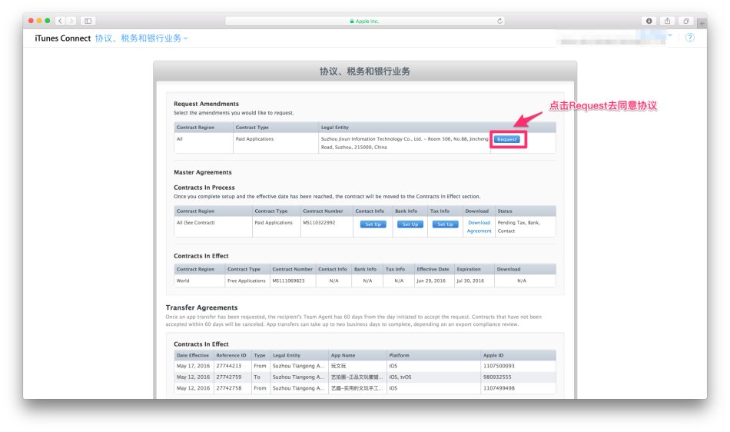Viewport: 730px width, 432px height.
Task: Click Download Agreement link
Action: (479, 227)
